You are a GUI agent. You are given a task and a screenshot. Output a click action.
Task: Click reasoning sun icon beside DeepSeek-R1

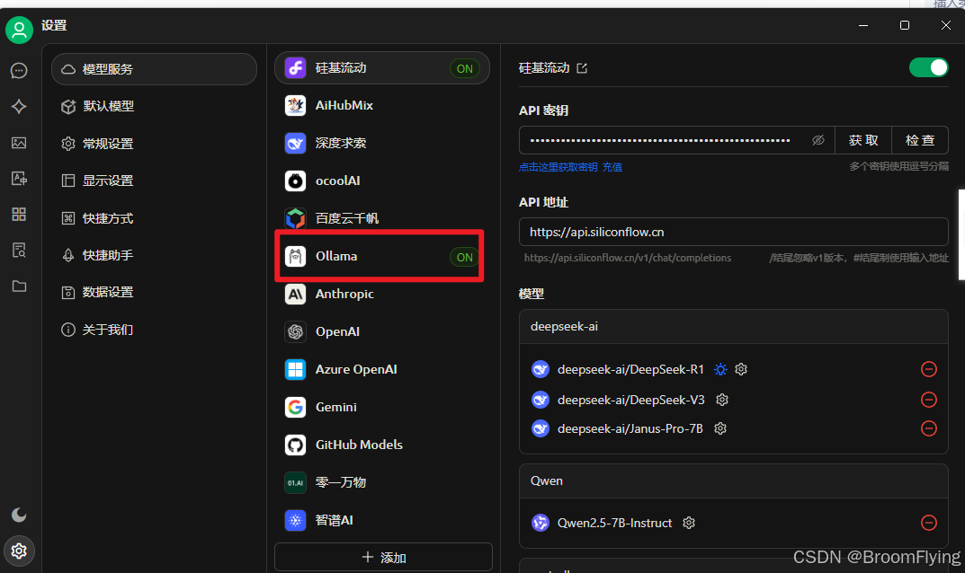720,369
